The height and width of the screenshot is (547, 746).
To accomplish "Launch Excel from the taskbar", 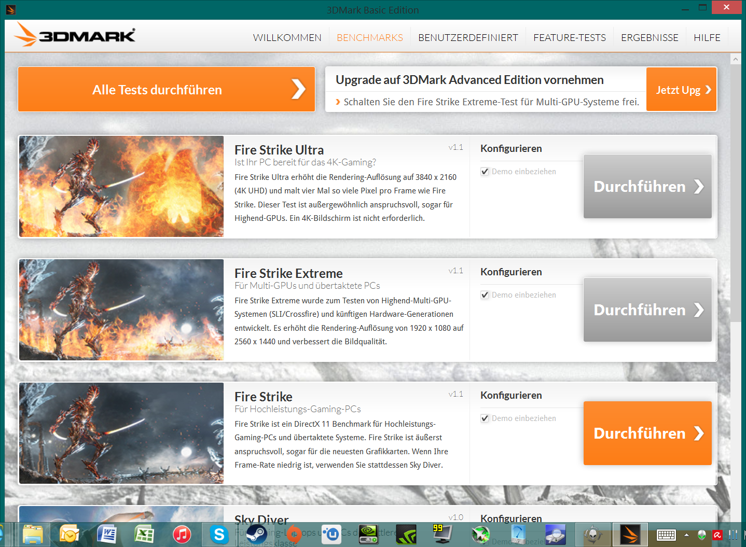I will 144,535.
